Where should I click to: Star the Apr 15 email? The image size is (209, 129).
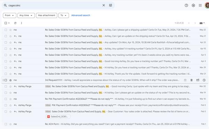point(10,49)
